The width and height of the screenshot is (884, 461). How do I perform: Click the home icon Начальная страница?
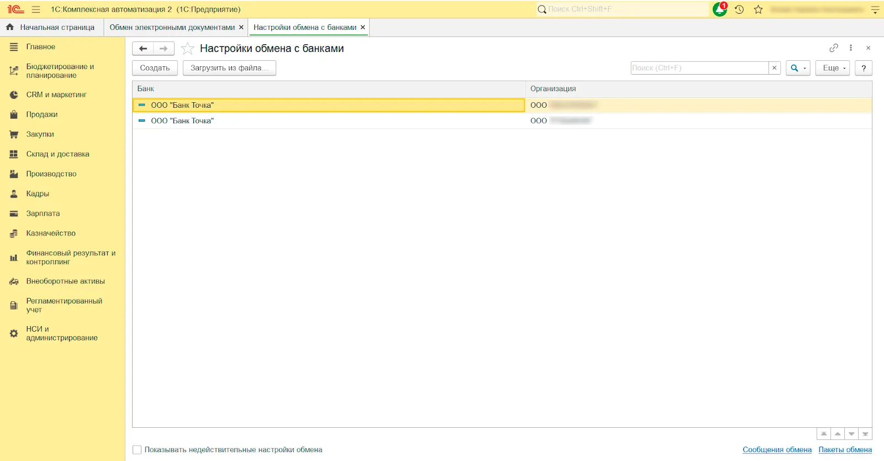10,27
